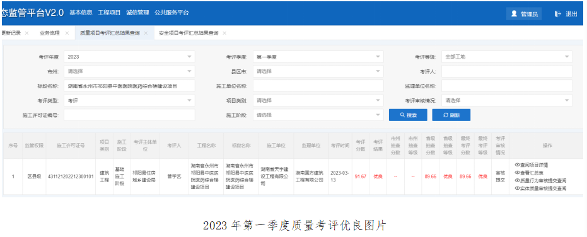Click the 基础施工阶段 cell
This screenshot has width=587, height=237.
pyautogui.click(x=122, y=176)
